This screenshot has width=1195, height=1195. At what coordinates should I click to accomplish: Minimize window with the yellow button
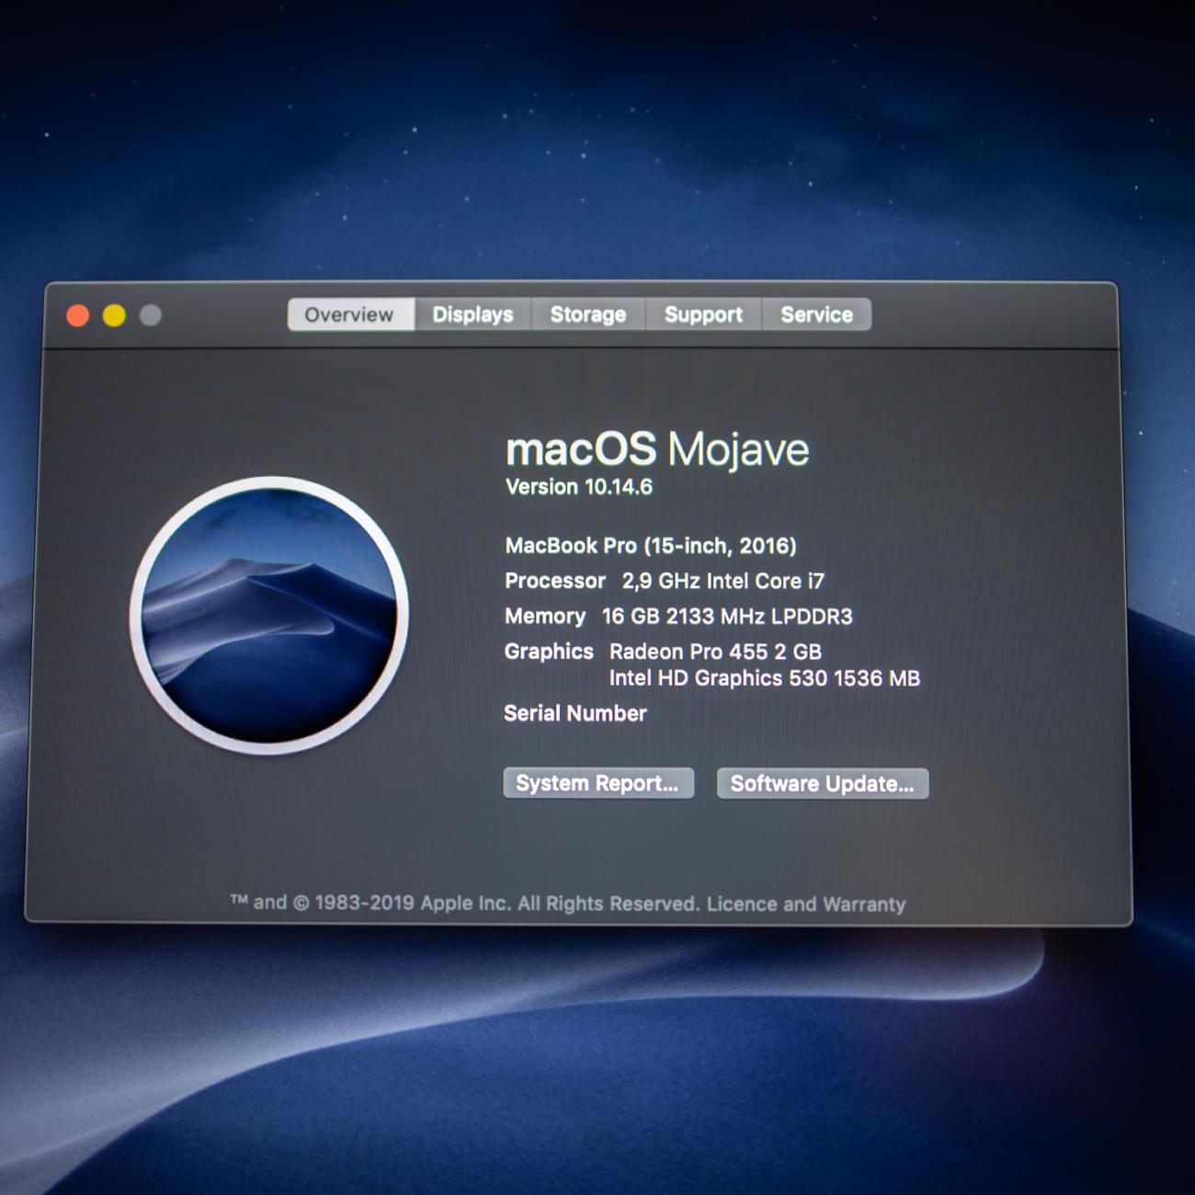click(x=114, y=316)
